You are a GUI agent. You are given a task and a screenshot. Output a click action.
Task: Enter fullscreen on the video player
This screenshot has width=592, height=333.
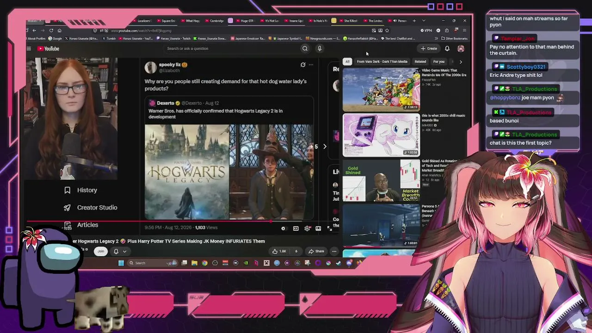coord(329,228)
